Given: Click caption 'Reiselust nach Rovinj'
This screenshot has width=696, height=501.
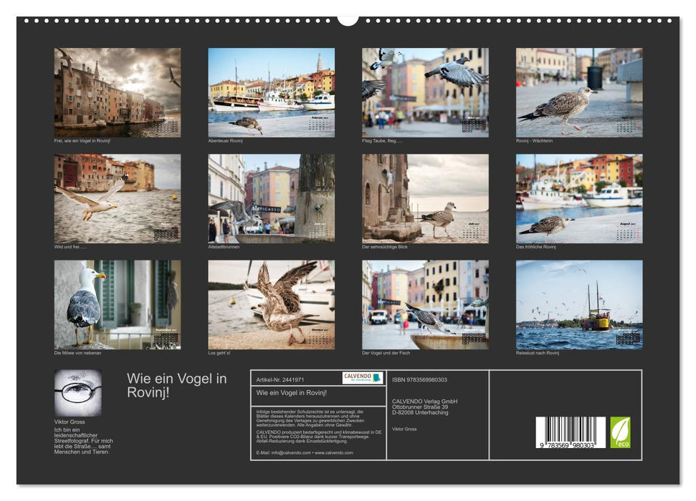Looking at the screenshot, I should point(538,353).
